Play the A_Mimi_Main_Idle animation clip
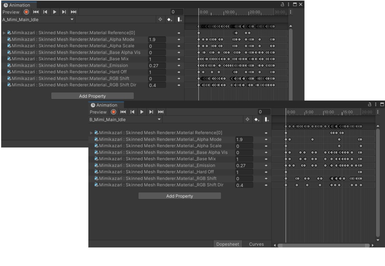 (55, 12)
